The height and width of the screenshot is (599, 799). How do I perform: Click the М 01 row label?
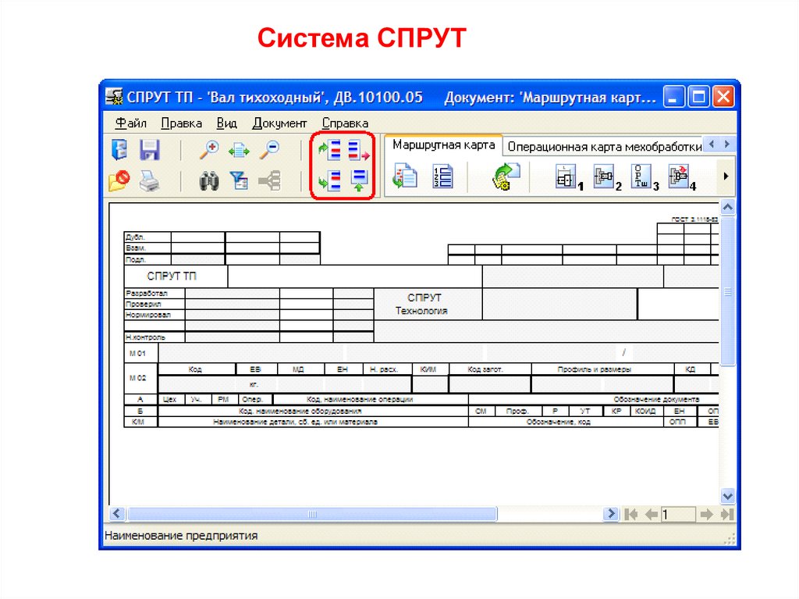pos(141,353)
